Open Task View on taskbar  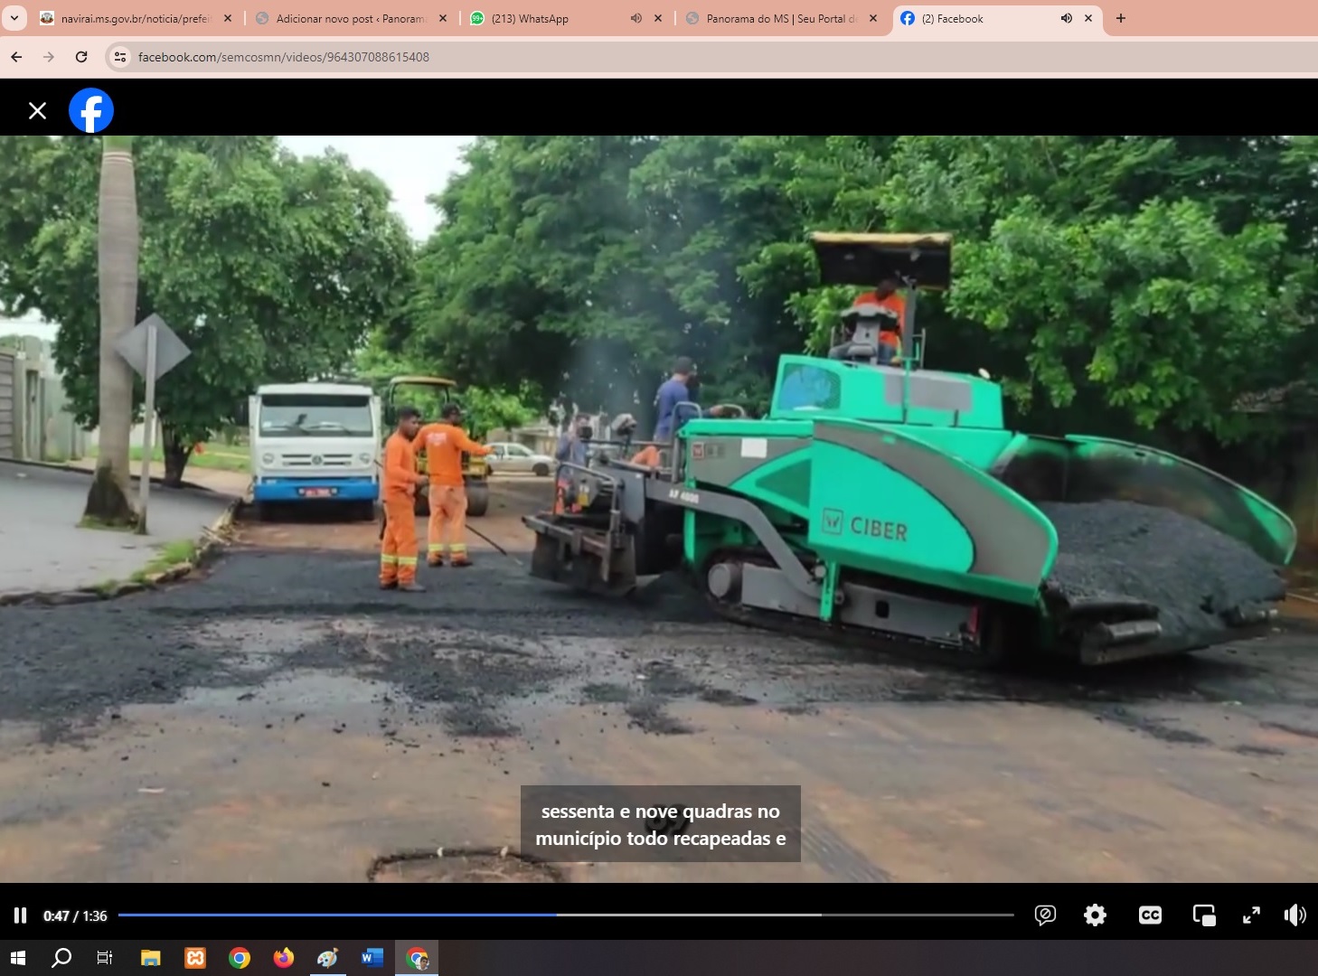tap(105, 958)
